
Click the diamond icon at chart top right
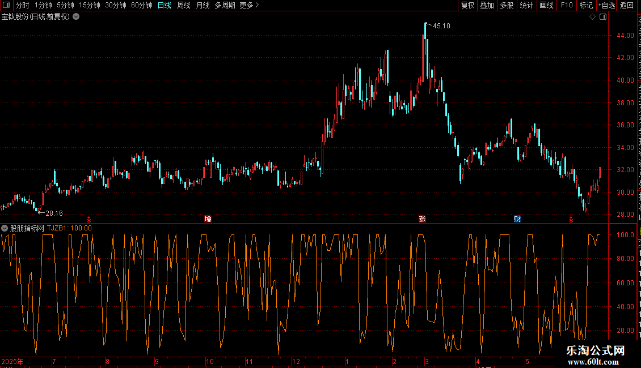[x=592, y=17]
